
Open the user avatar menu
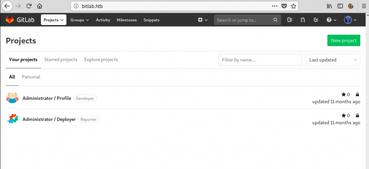(350, 20)
